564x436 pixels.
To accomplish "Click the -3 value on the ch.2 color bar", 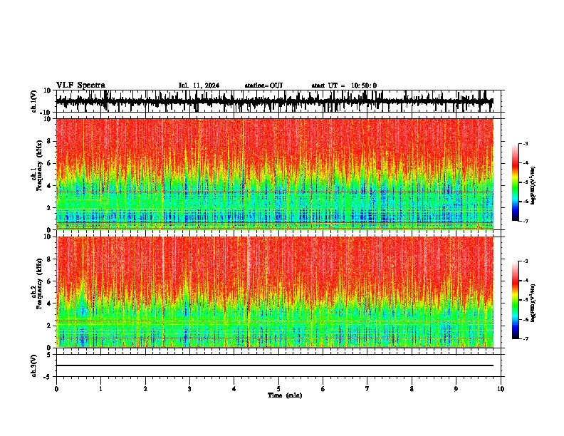I will click(x=526, y=261).
